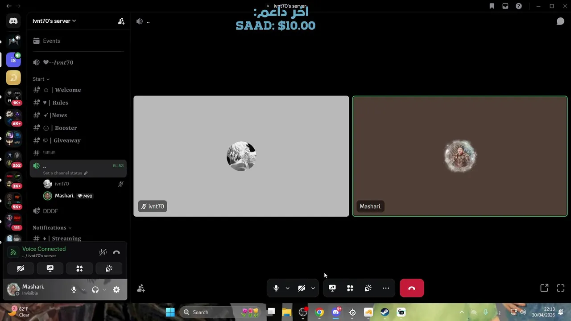Enter full screen for the call
This screenshot has width=571, height=321.
[561, 288]
